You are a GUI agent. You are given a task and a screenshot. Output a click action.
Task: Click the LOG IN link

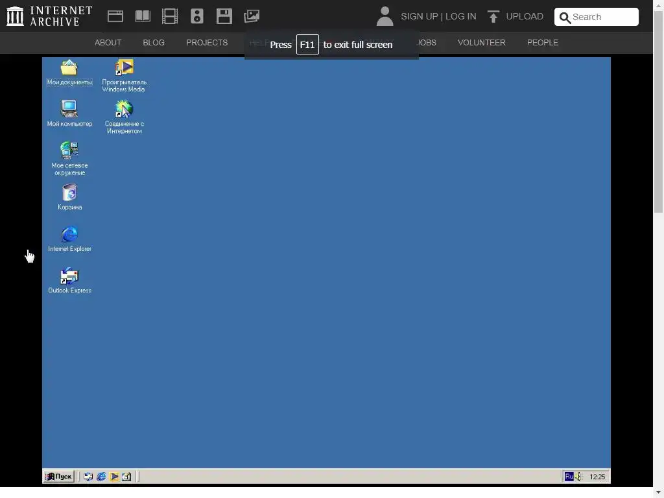click(461, 16)
